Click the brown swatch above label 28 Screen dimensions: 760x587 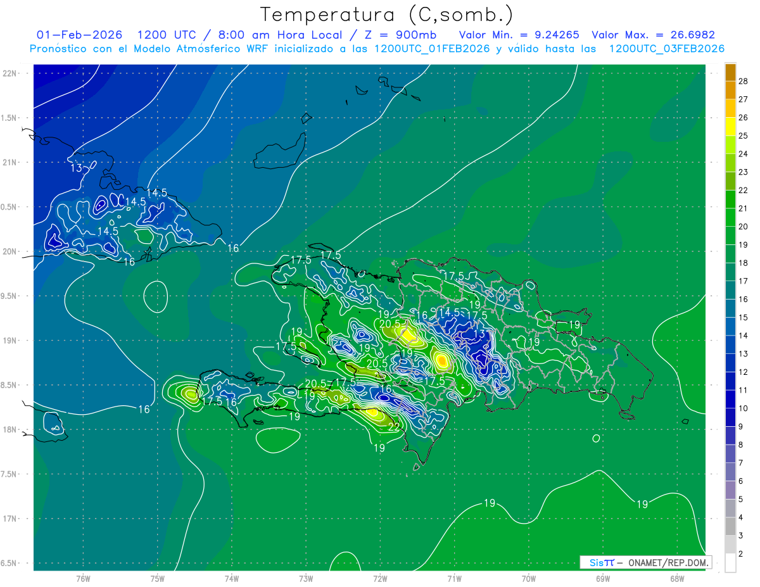click(730, 72)
